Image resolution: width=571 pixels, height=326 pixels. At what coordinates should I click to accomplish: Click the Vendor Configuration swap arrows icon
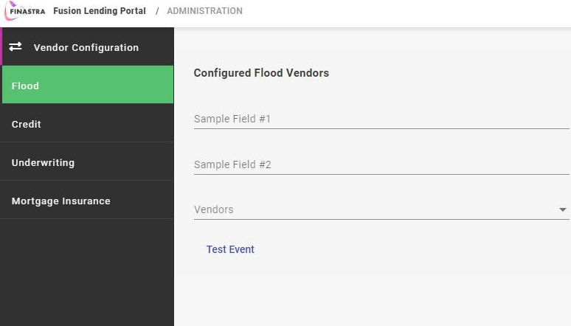pos(15,47)
